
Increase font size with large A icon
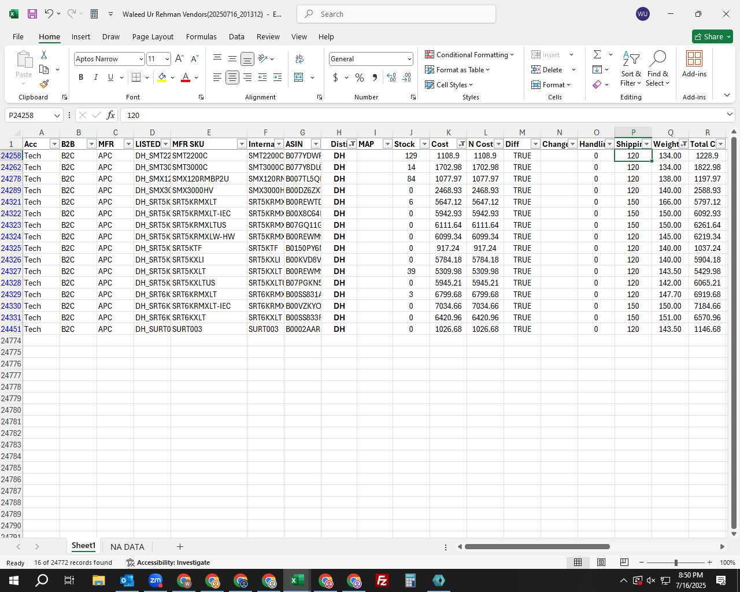tap(179, 58)
